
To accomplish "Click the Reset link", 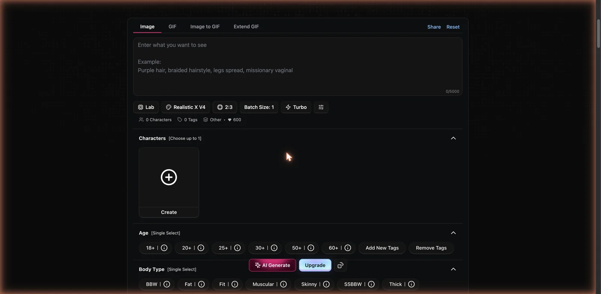I will click(453, 27).
